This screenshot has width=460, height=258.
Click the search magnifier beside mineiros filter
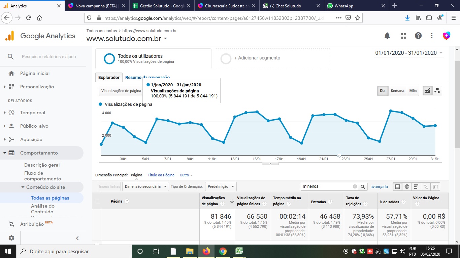363,186
